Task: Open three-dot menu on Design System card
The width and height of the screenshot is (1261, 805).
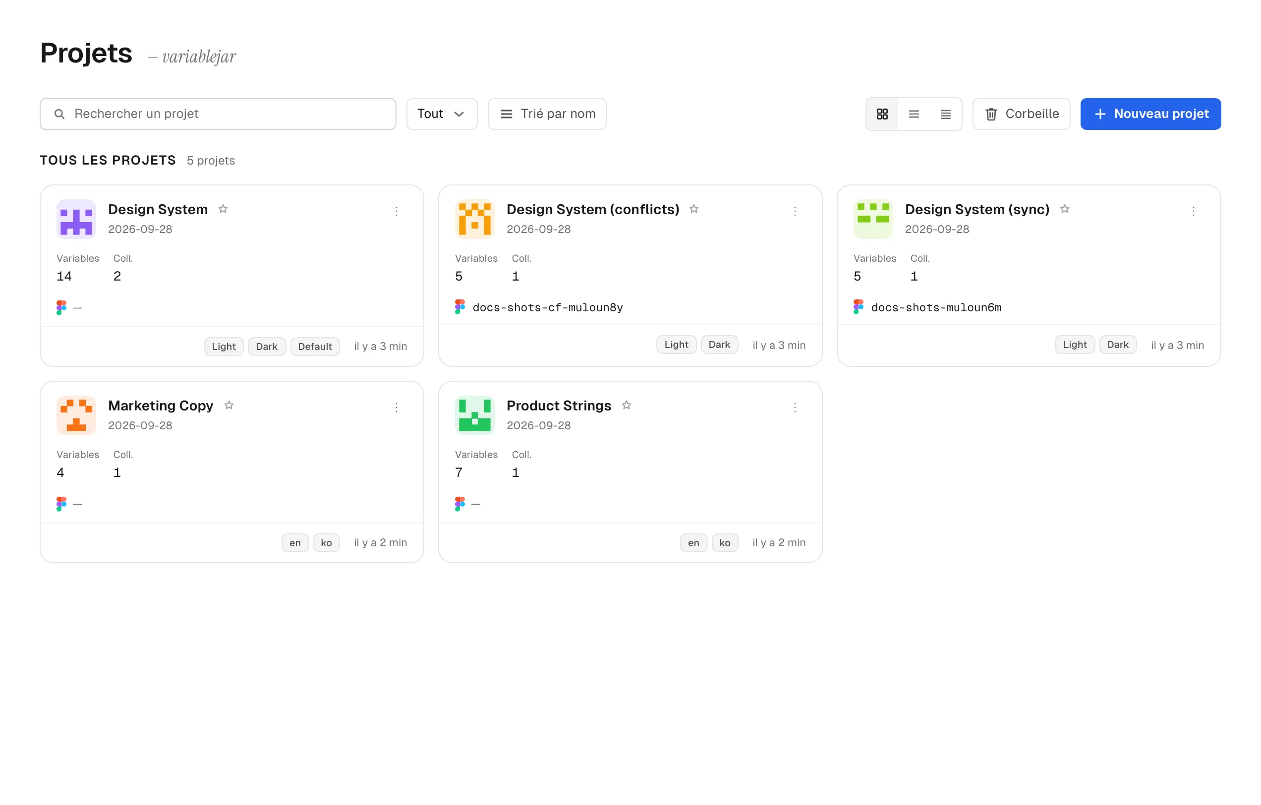Action: click(x=397, y=211)
